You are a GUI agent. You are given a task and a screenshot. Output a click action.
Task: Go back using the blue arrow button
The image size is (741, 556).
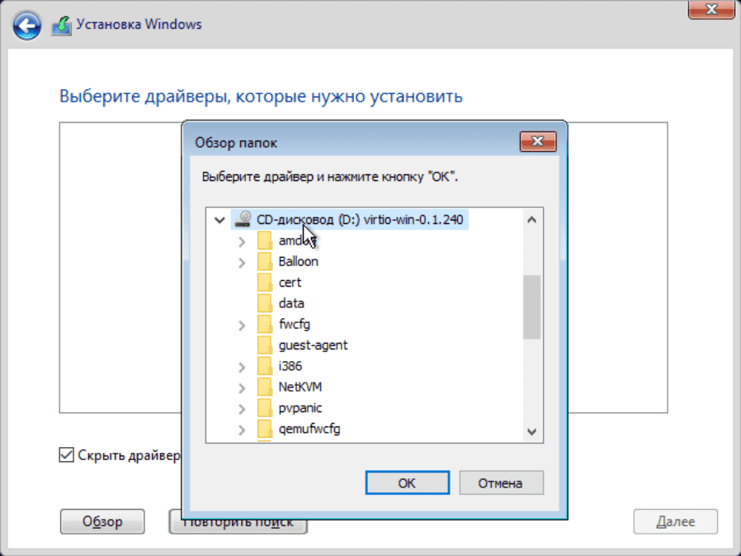27,25
